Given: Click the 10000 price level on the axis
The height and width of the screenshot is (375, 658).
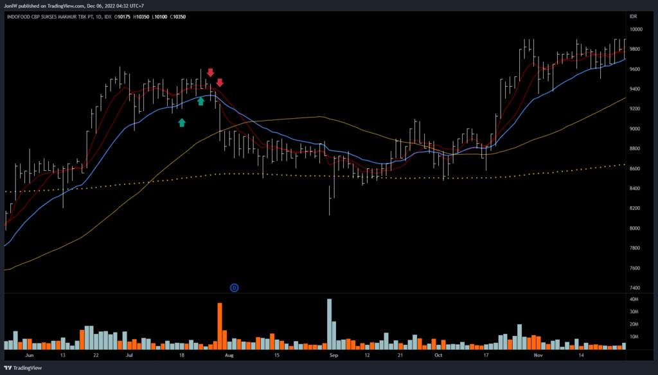Looking at the screenshot, I should tap(636, 30).
